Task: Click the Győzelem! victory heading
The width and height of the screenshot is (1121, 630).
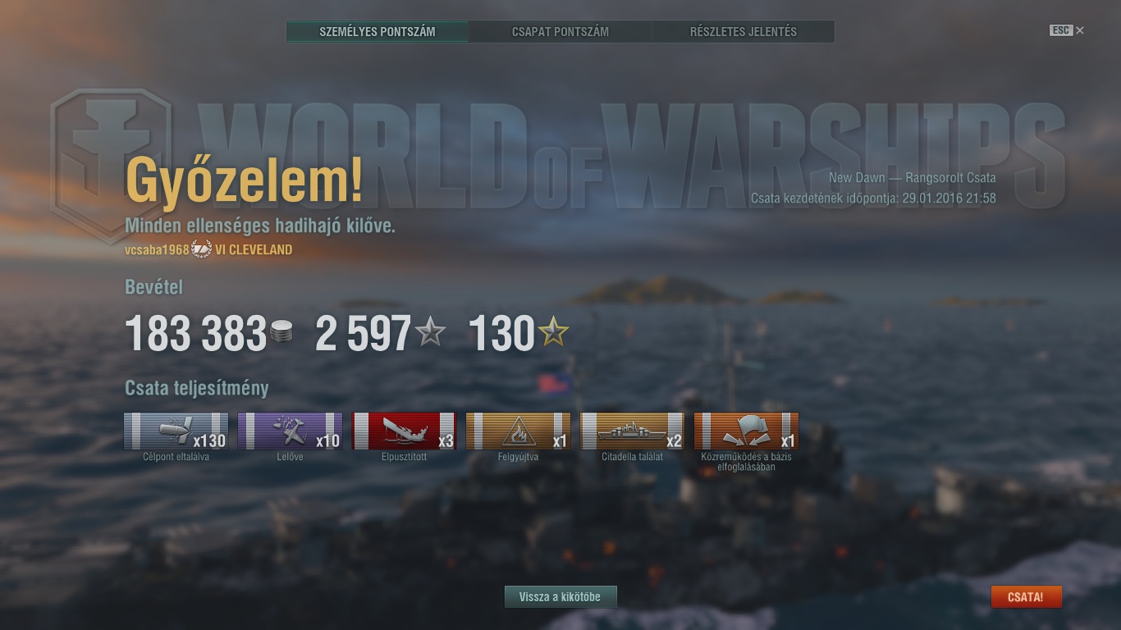Action: coord(244,180)
